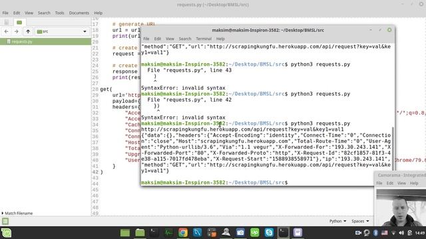Switch to the active terminal taskbar item
426x239 pixels.
tap(284, 233)
